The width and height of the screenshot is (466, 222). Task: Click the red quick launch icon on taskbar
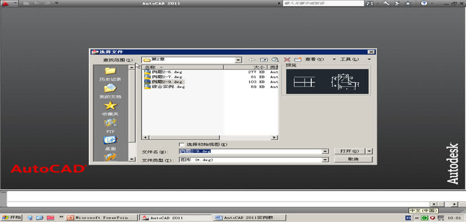click(50, 218)
